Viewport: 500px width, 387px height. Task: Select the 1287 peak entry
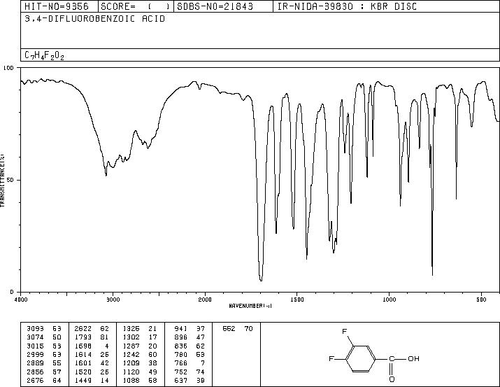[140, 346]
